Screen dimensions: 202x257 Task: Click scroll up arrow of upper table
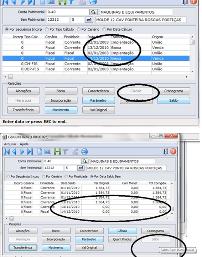point(192,37)
